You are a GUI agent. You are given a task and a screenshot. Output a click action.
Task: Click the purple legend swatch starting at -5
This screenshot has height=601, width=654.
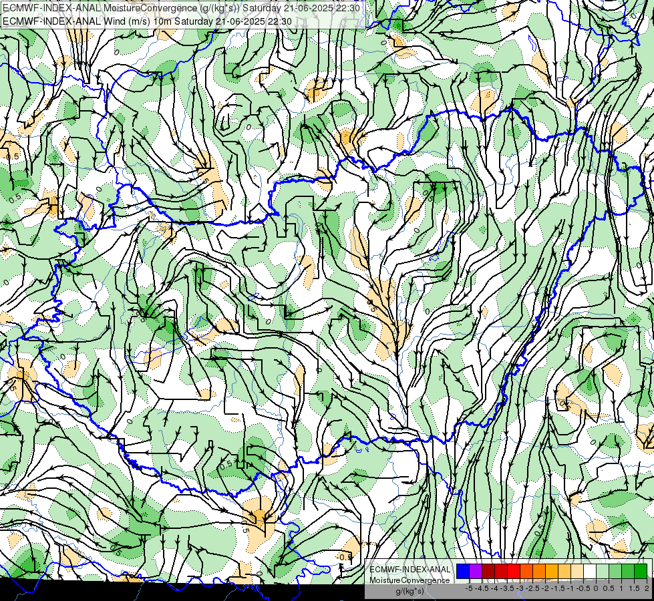point(476,571)
